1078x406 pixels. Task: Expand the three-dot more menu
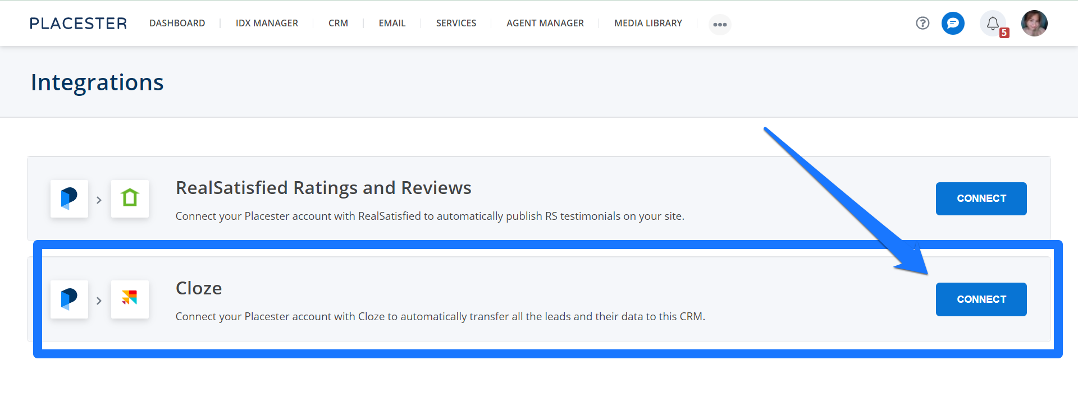[720, 24]
